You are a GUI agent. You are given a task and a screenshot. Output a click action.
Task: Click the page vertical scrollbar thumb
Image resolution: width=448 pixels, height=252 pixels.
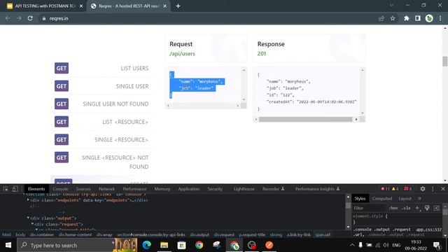[445, 62]
